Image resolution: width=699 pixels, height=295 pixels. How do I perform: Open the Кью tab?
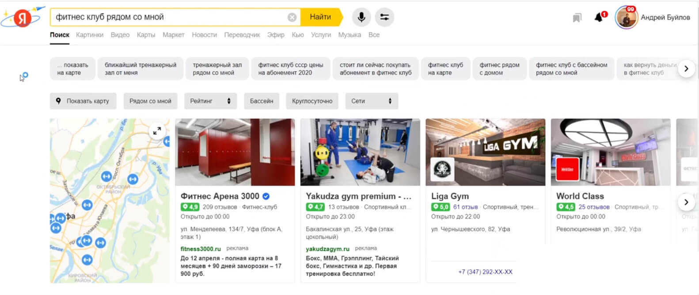point(298,35)
